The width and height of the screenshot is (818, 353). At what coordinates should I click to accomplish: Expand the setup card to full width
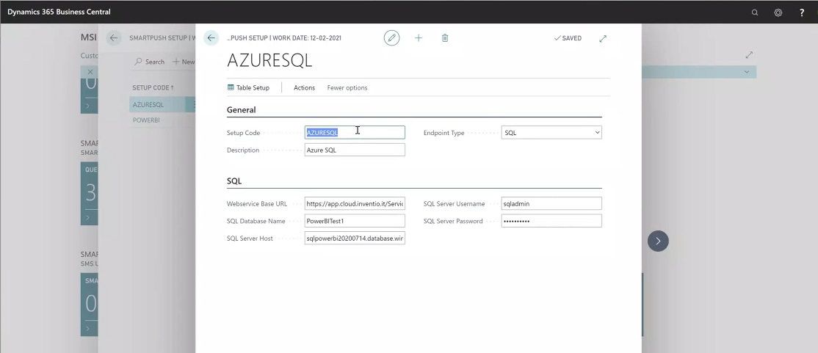(x=603, y=38)
